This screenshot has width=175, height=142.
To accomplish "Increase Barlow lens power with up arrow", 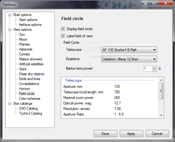I will tap(154, 67).
